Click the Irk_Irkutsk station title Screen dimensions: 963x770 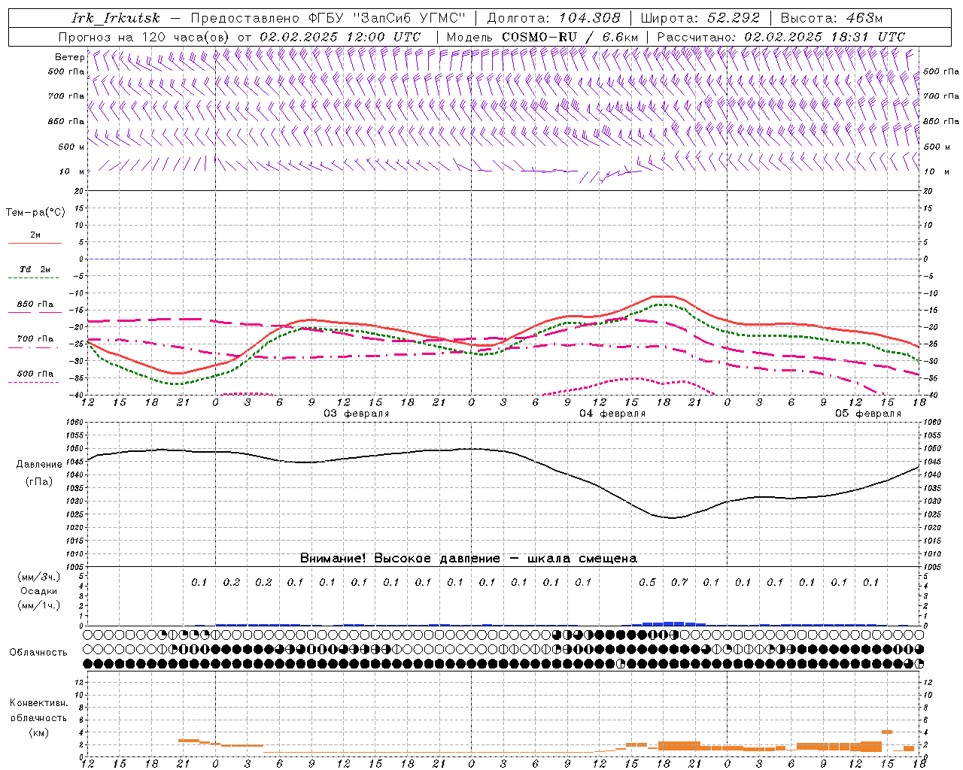click(x=116, y=19)
